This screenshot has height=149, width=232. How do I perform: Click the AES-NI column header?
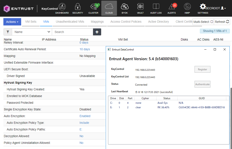pos(218,39)
